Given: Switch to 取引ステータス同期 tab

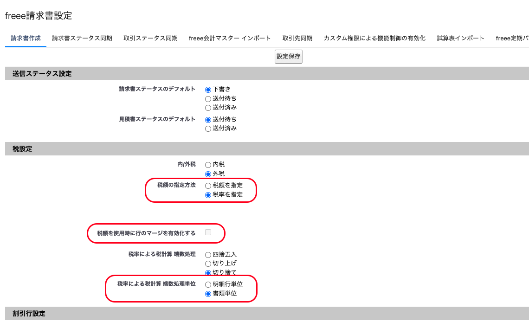Looking at the screenshot, I should pyautogui.click(x=150, y=39).
